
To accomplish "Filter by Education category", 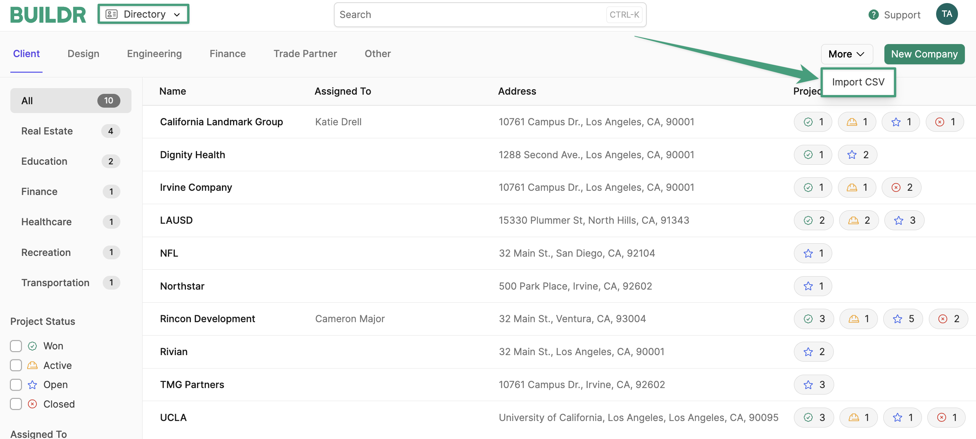I will 71,161.
